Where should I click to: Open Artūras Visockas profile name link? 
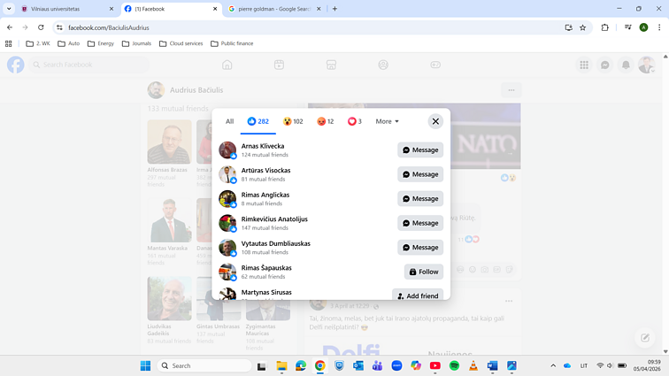[x=265, y=170]
